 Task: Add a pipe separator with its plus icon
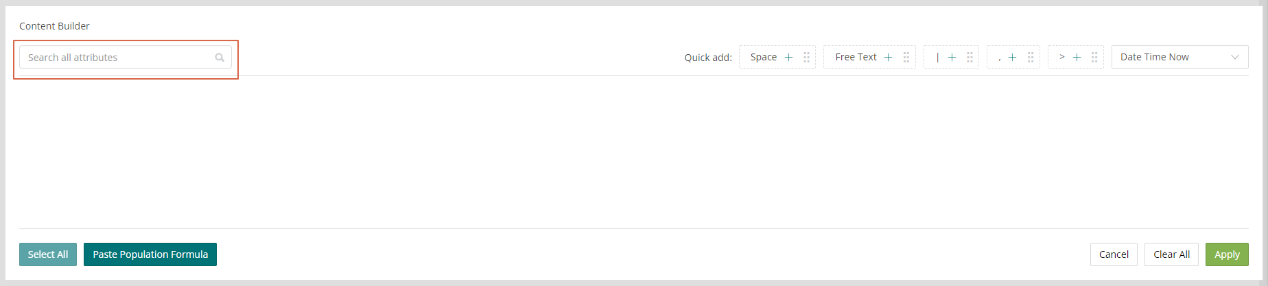(x=952, y=57)
